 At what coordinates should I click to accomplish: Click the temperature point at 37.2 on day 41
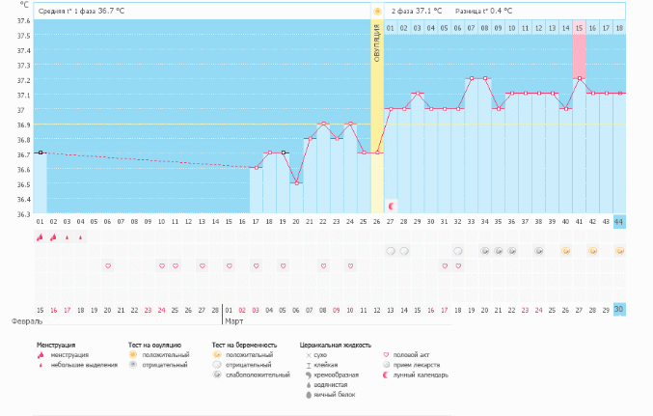(580, 78)
